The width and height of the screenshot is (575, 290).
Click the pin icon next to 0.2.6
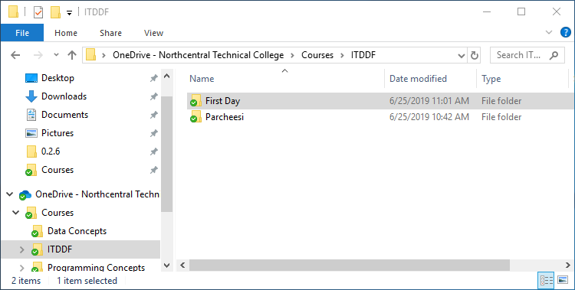pos(154,152)
